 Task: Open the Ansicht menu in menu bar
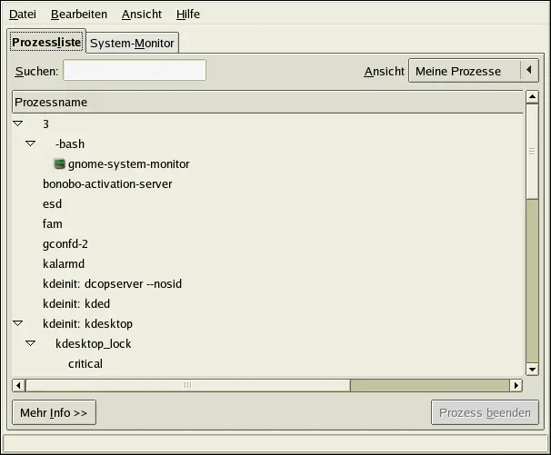(x=141, y=15)
